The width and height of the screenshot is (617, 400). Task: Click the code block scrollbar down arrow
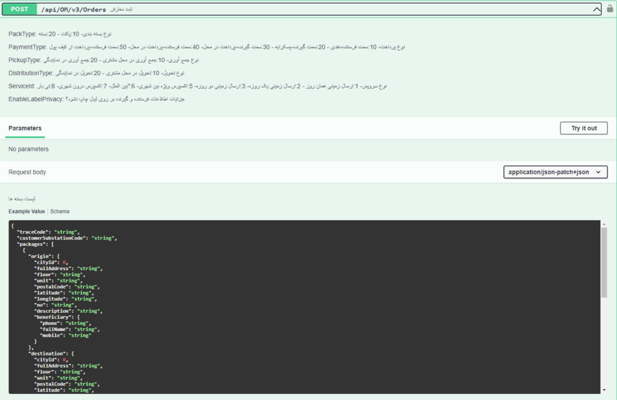point(604,390)
